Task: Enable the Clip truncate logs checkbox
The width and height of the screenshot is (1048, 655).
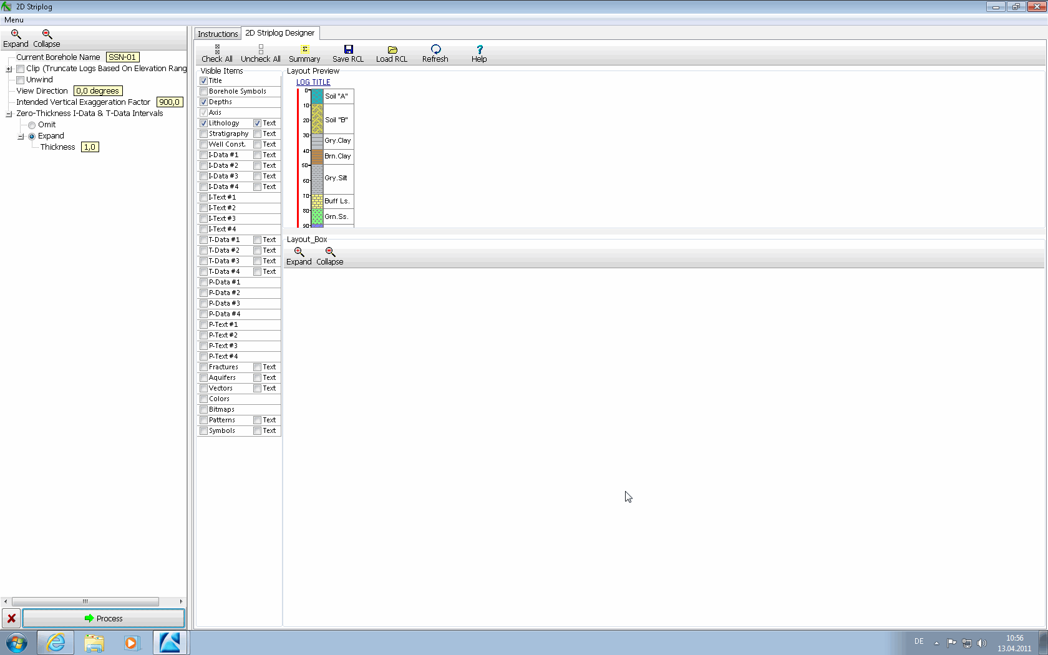Action: (21, 69)
